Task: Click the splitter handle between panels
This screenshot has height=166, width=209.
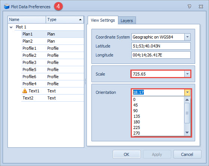Action: [85, 82]
